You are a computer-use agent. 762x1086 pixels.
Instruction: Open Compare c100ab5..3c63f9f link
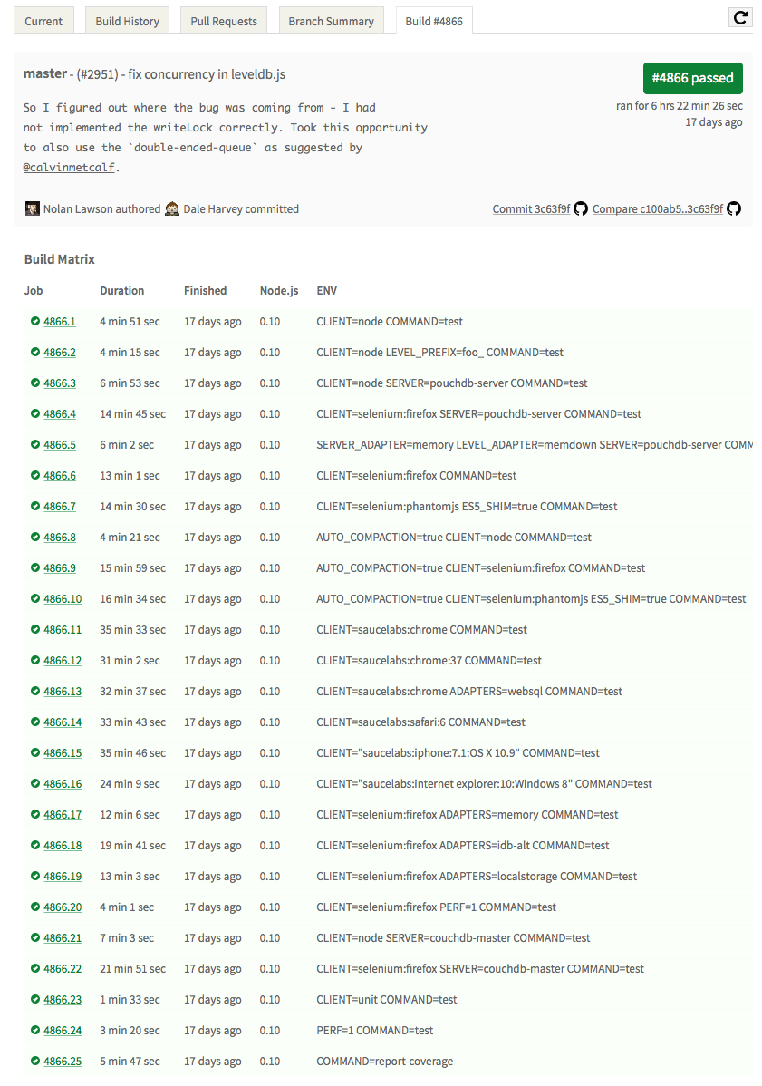coord(657,209)
